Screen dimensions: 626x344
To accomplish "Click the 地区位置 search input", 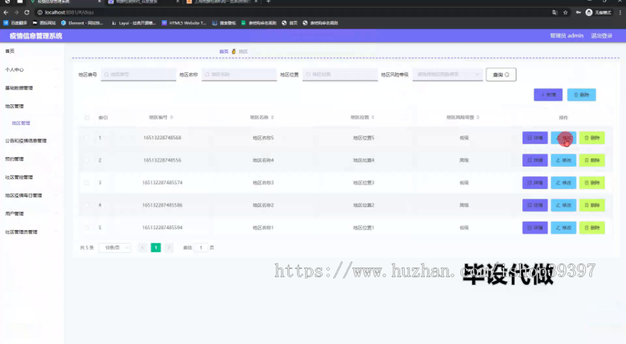I will 339,74.
